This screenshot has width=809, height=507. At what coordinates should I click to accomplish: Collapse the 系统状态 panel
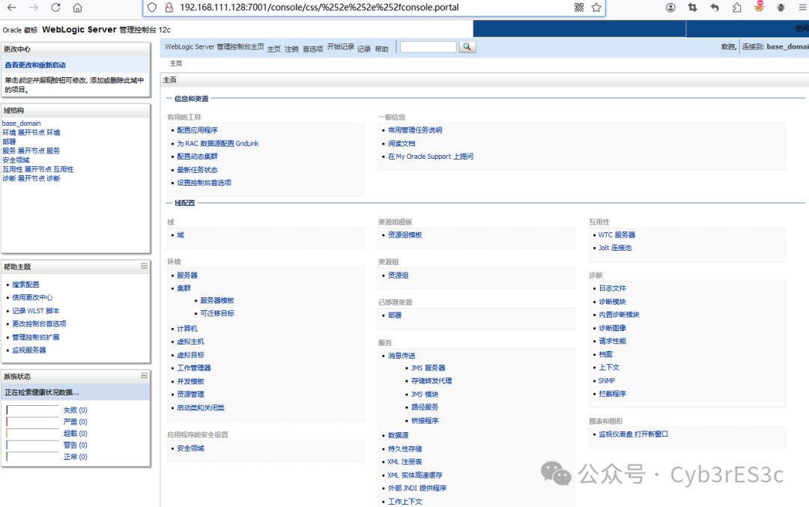[x=144, y=376]
